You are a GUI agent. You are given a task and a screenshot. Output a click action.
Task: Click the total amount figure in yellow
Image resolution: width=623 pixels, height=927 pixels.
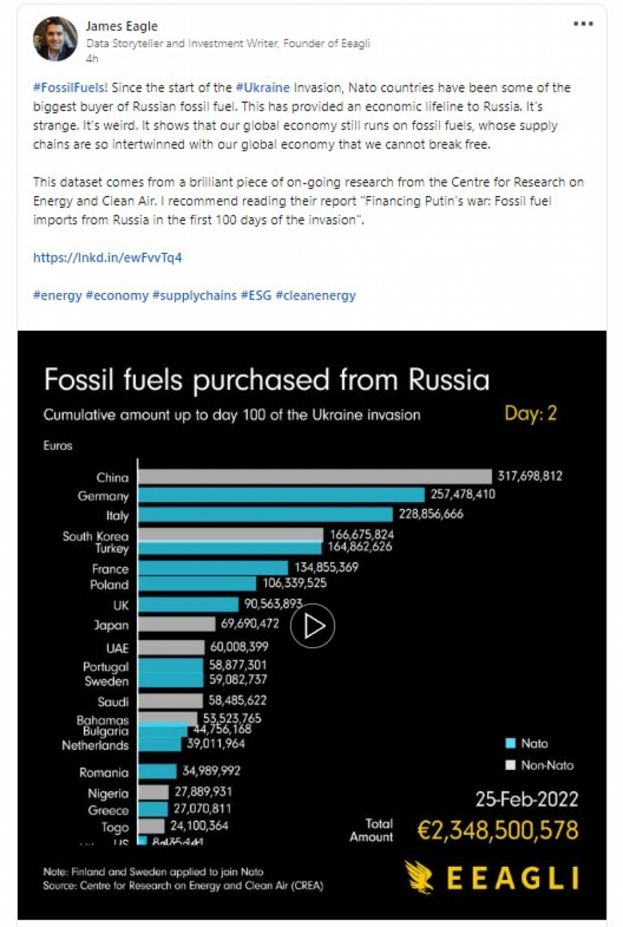pos(498,830)
